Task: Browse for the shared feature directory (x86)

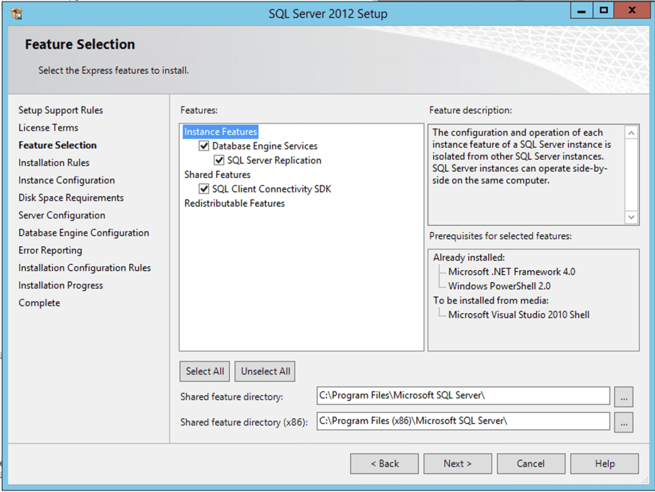Action: [x=624, y=422]
